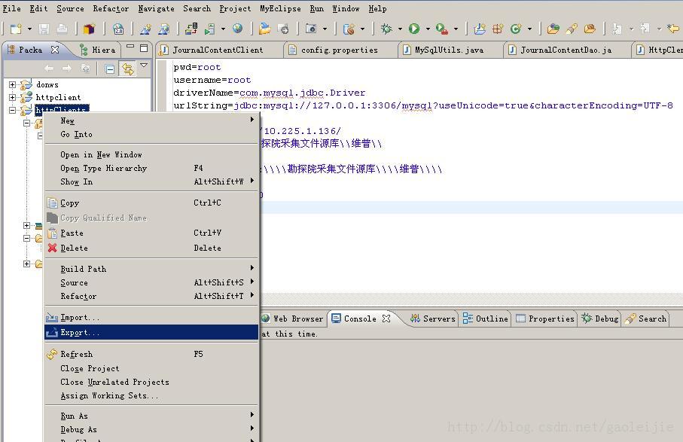The height and width of the screenshot is (442, 683).
Task: Select Export... in the context menu
Action: point(151,332)
